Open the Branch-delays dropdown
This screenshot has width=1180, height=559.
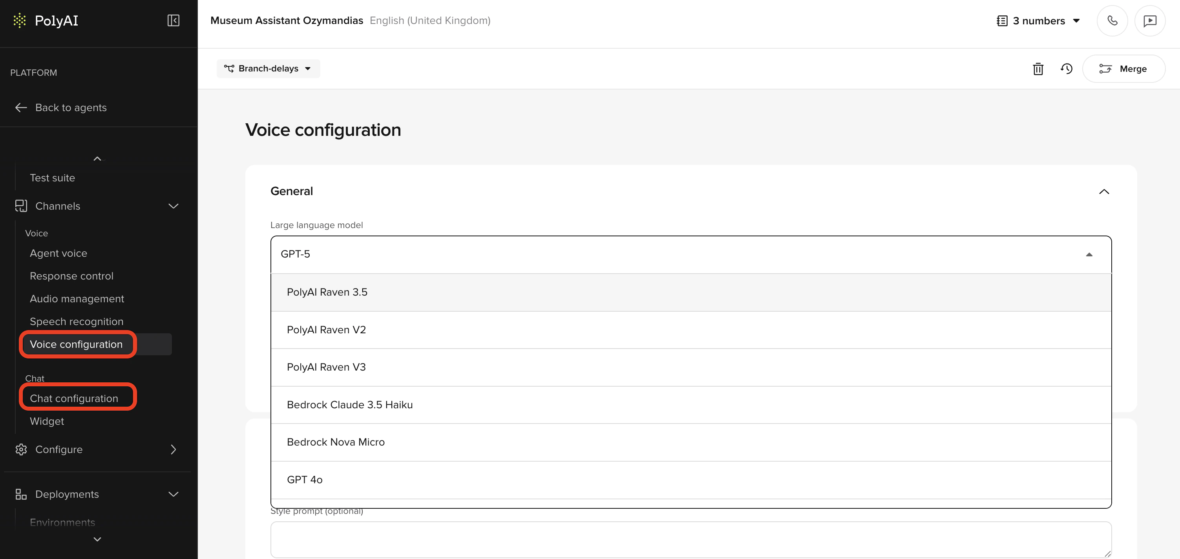(268, 69)
